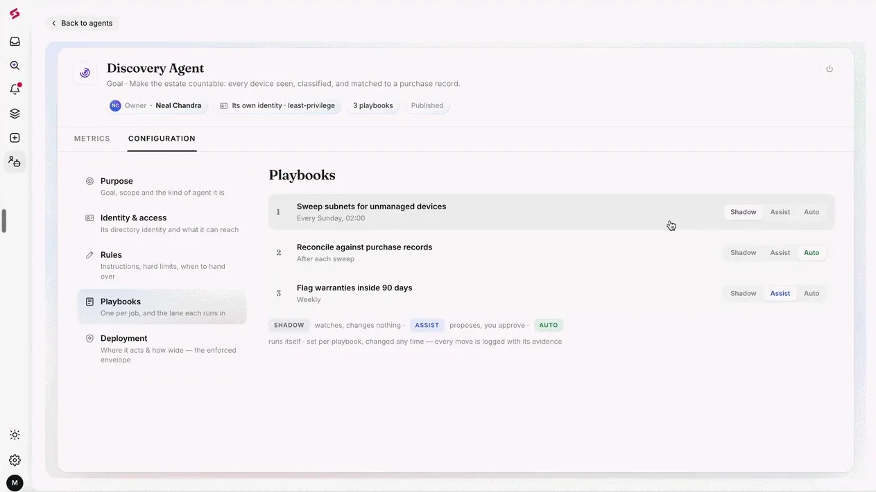Image resolution: width=876 pixels, height=492 pixels.
Task: Set Sweep subnets playbook to Auto
Action: pyautogui.click(x=811, y=212)
